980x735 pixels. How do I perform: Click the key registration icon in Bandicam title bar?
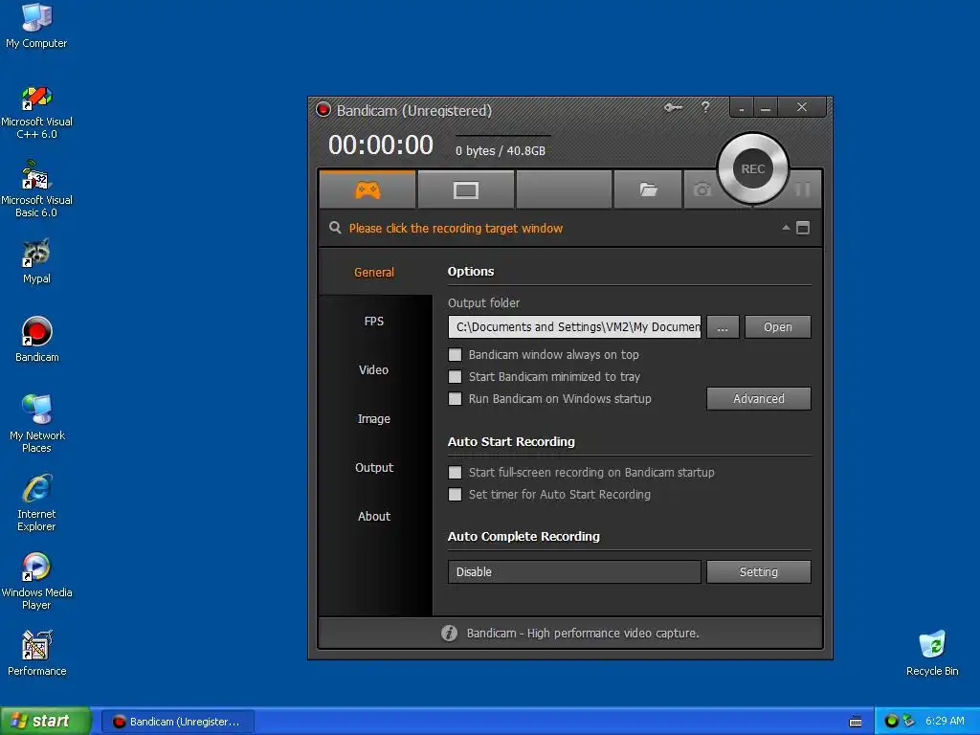pyautogui.click(x=673, y=107)
